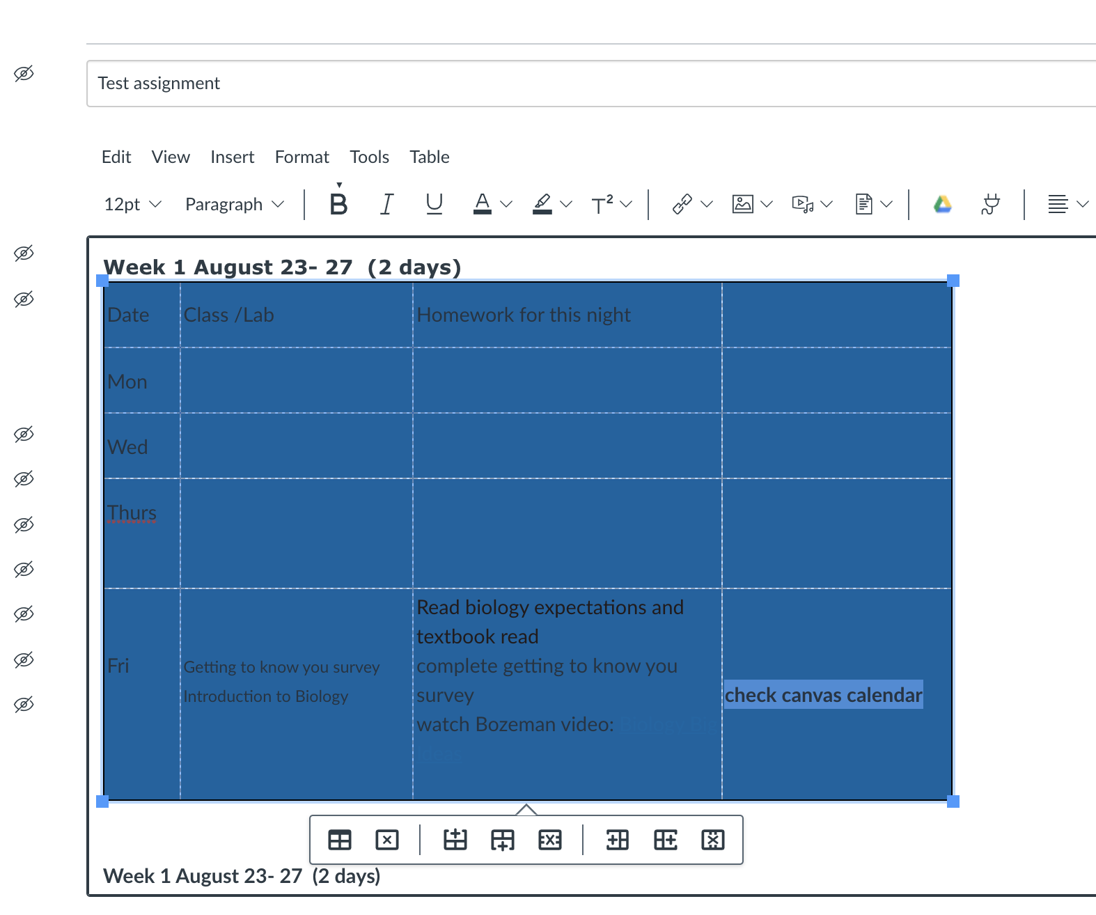The image size is (1096, 915).
Task: Insert column before current column
Action: [618, 840]
